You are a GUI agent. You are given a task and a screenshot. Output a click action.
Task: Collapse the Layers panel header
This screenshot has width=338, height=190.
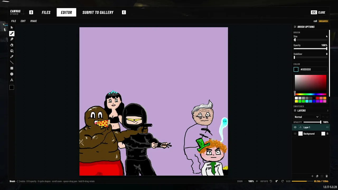pos(311,111)
